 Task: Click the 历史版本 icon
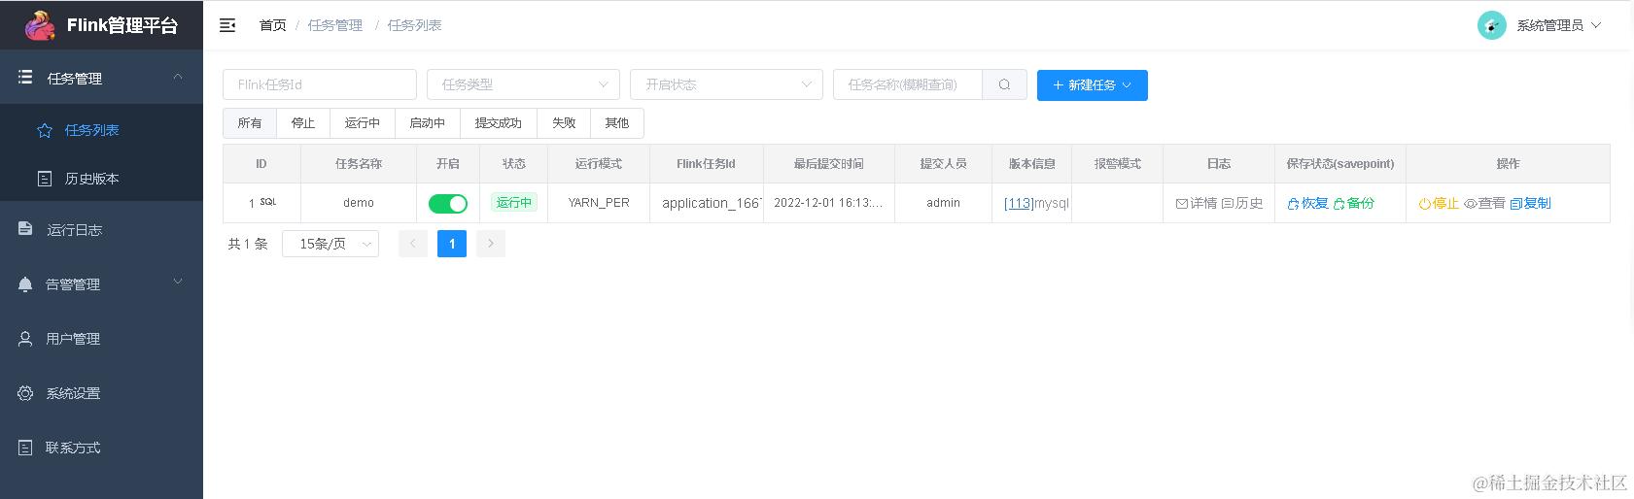(x=45, y=179)
